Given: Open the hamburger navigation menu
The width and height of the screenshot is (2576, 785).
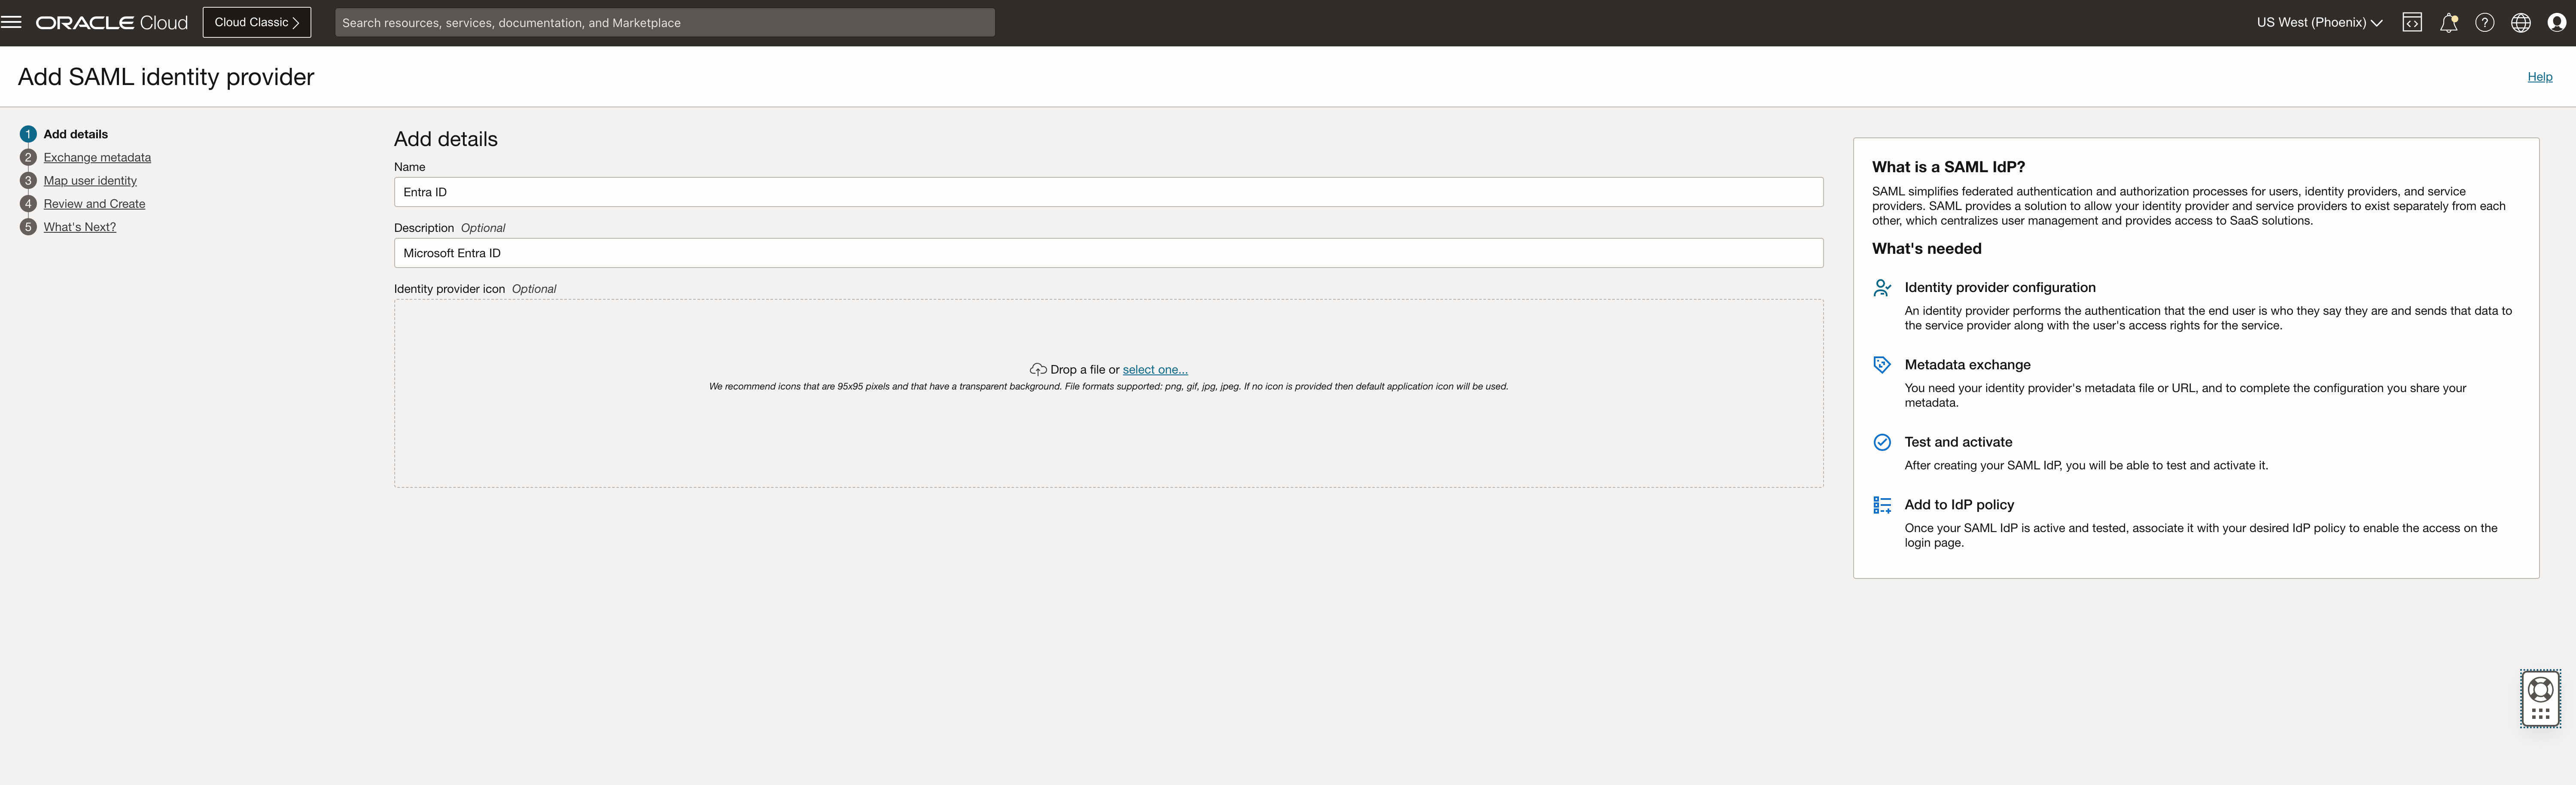Looking at the screenshot, I should point(12,22).
